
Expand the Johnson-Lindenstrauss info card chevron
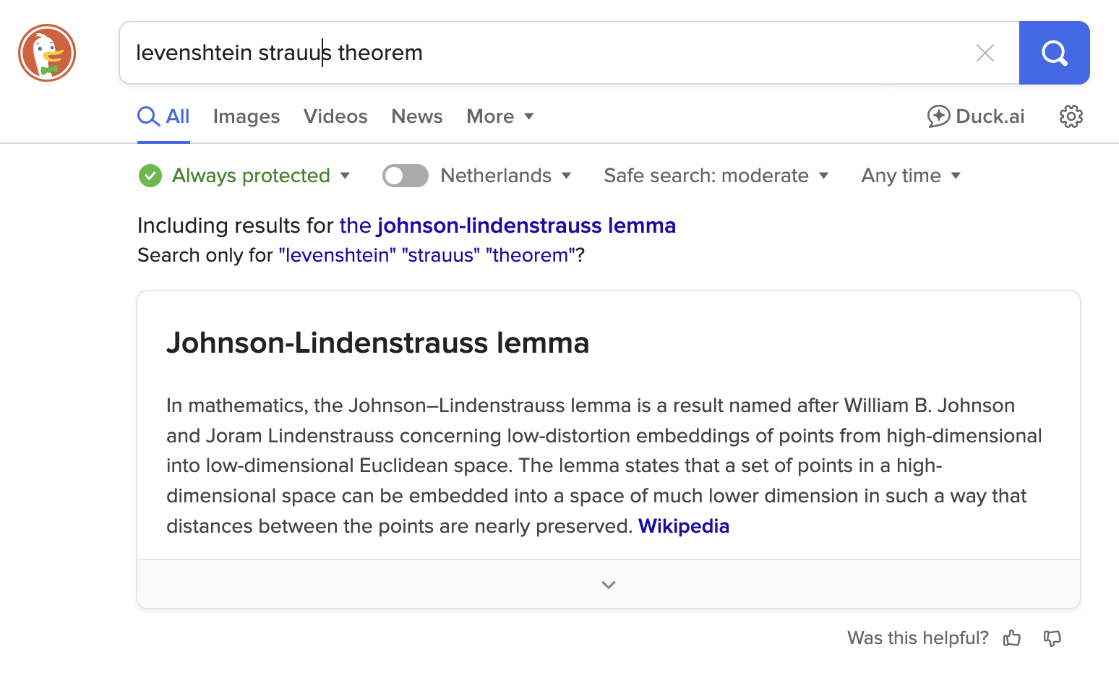point(609,585)
